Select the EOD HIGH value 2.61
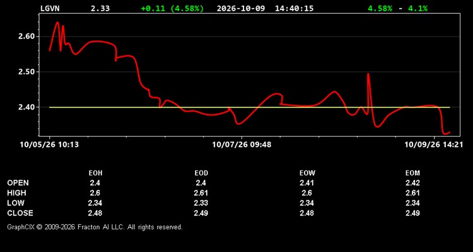The width and height of the screenshot is (473, 252). pos(201,193)
